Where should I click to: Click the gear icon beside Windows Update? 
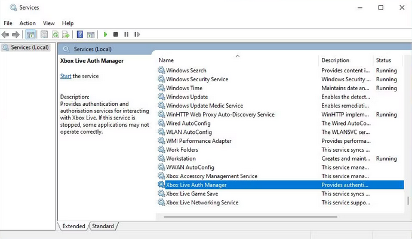click(x=161, y=97)
